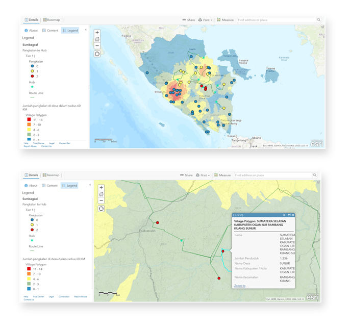Find my location on upper map
This screenshot has height=328, width=350.
[x=97, y=54]
